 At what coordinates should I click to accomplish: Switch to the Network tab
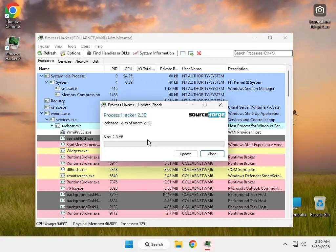point(82,61)
